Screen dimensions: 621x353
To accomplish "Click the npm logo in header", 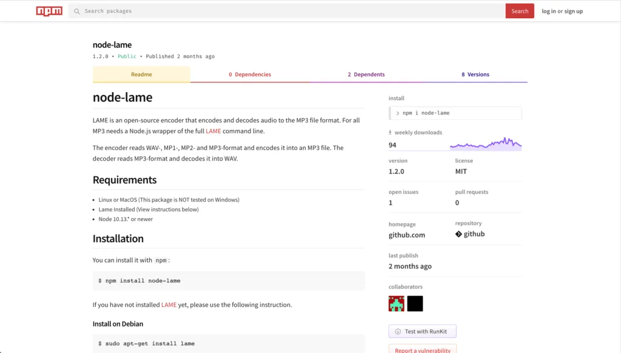I will [x=49, y=11].
